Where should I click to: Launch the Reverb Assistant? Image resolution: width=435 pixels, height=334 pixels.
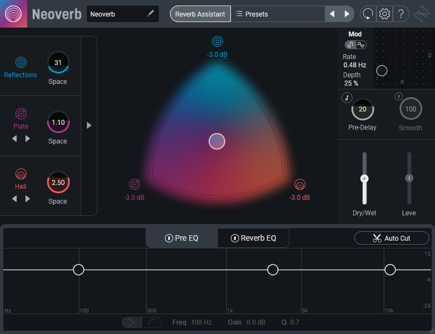tap(200, 14)
